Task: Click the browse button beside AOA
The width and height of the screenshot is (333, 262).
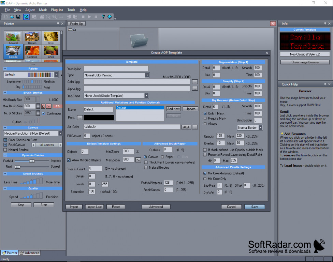Action: (x=195, y=127)
